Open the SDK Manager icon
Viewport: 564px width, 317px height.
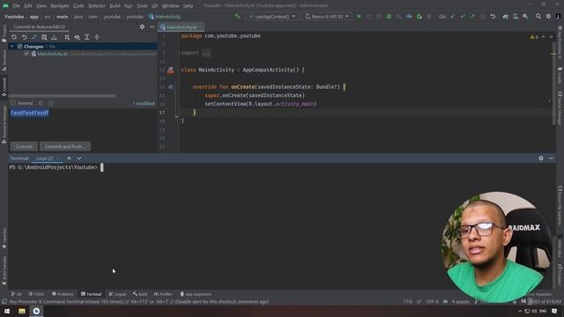click(x=525, y=17)
